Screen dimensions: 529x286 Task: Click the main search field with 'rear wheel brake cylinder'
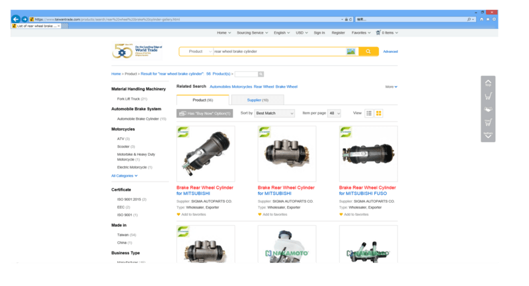(x=279, y=52)
